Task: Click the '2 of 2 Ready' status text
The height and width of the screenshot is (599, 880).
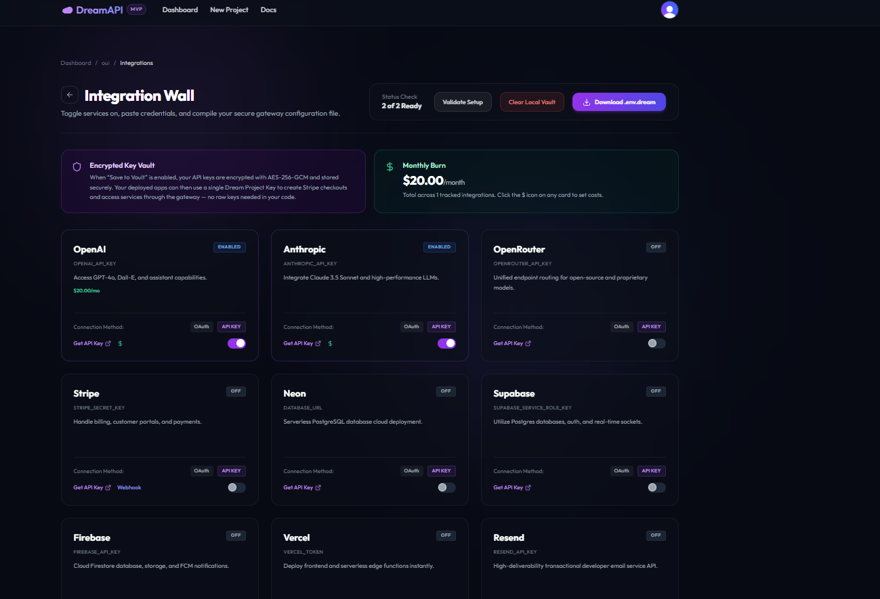Action: tap(402, 106)
